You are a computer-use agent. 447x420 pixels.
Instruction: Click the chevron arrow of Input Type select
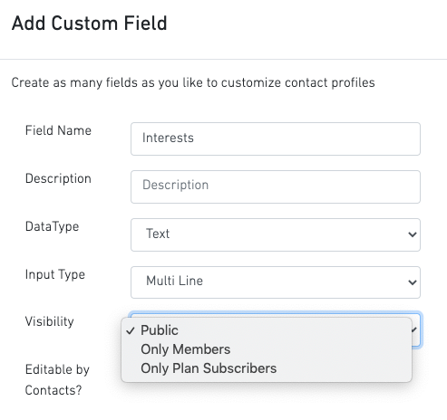pyautogui.click(x=413, y=282)
